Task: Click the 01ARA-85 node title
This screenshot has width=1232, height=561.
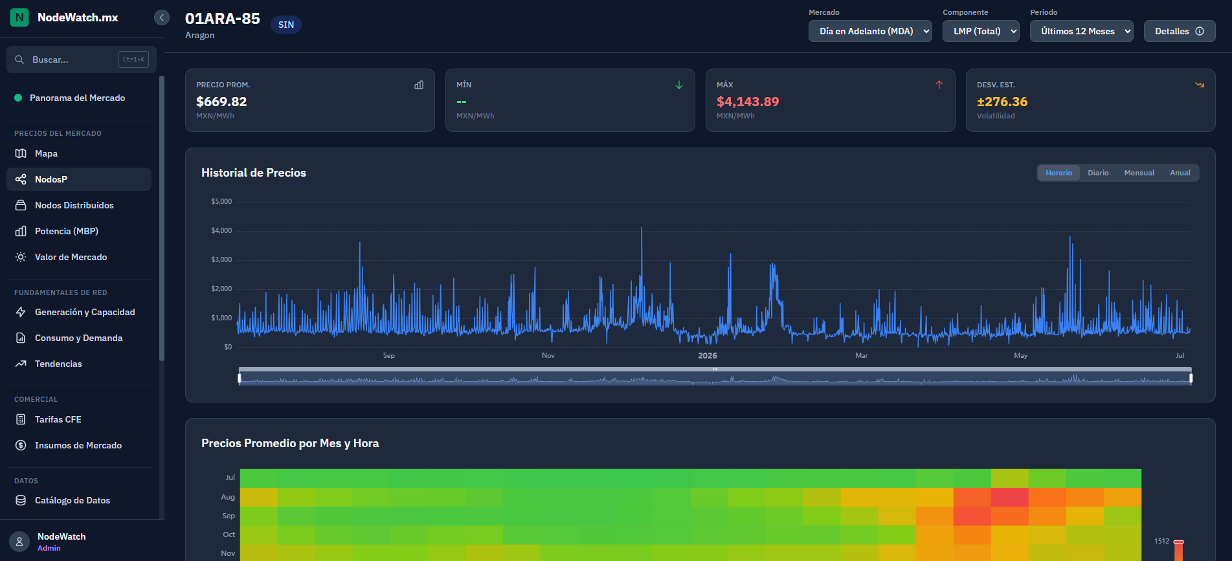Action: click(223, 19)
